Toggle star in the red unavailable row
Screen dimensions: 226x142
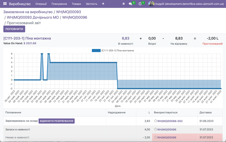[155, 138]
